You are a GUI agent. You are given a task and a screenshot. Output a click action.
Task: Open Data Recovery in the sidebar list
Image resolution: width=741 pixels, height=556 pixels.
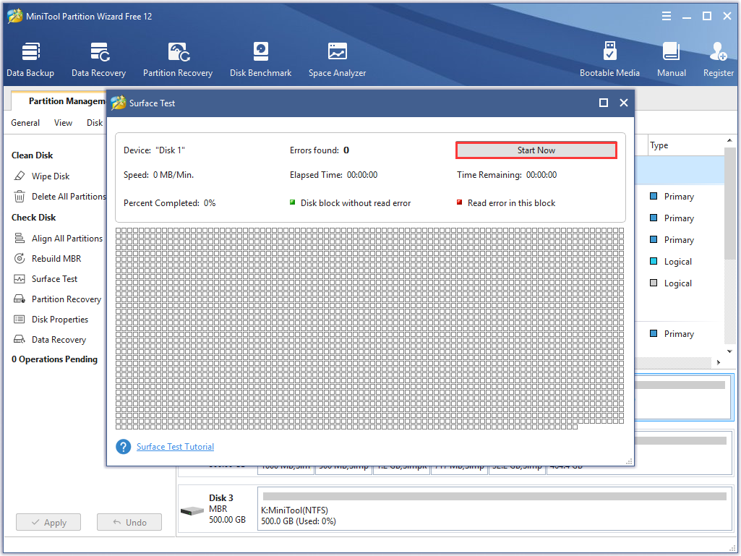tap(50, 340)
